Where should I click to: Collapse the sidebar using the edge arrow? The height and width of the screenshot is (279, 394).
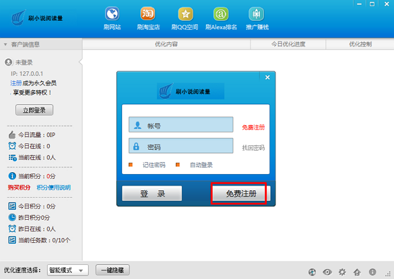click(x=81, y=62)
